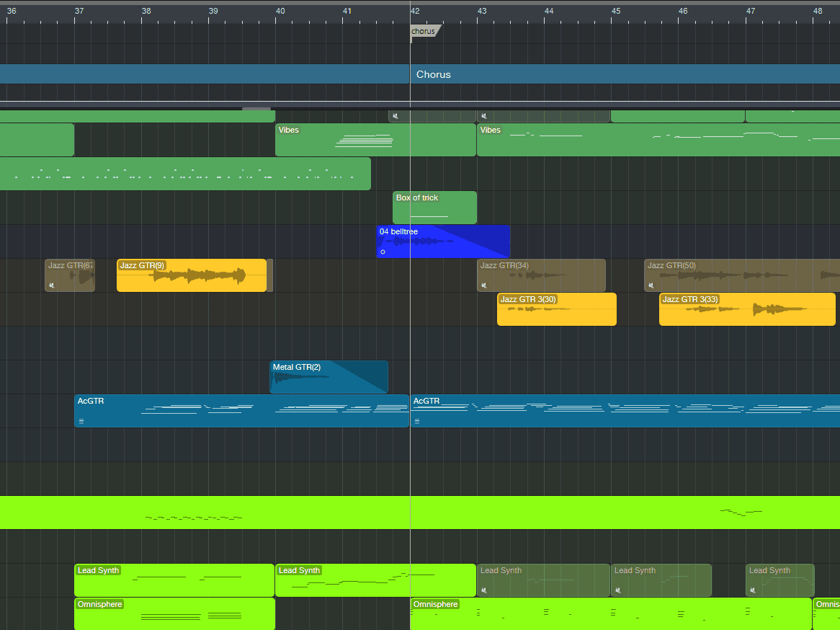Click mute icon on top-track muted clip before bar 42
This screenshot has height=630, width=840.
396,116
